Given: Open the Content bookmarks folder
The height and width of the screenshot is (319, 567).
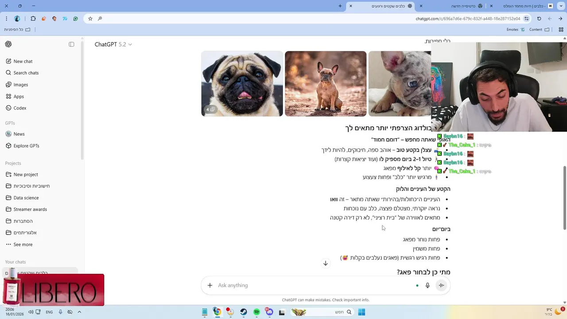Looking at the screenshot, I should 539,30.
